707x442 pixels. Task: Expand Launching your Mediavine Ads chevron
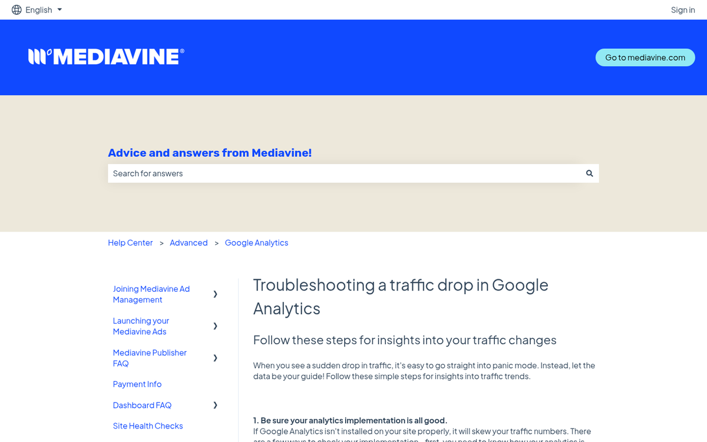(x=215, y=326)
